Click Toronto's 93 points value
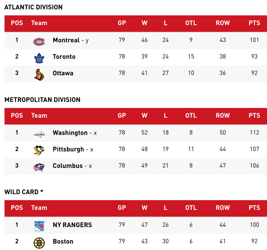267x250 pixels. (254, 57)
